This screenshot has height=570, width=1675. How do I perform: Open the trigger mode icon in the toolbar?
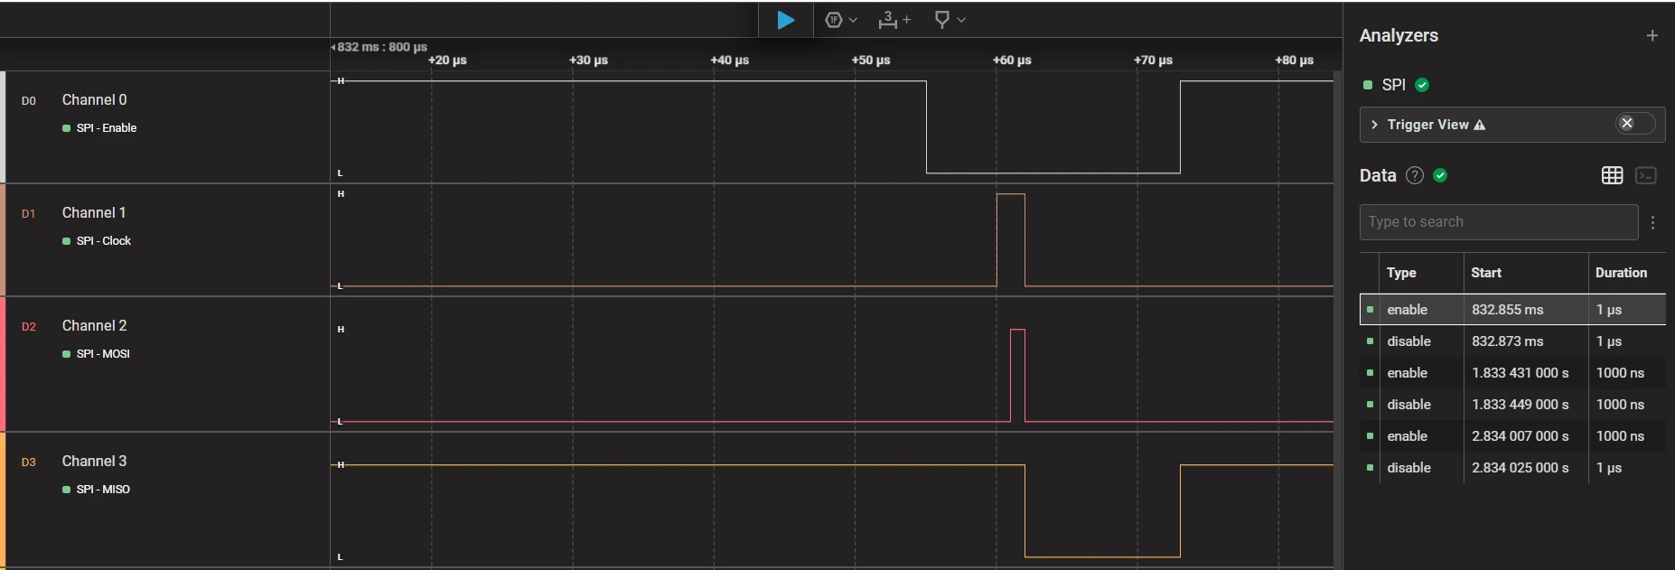click(834, 20)
